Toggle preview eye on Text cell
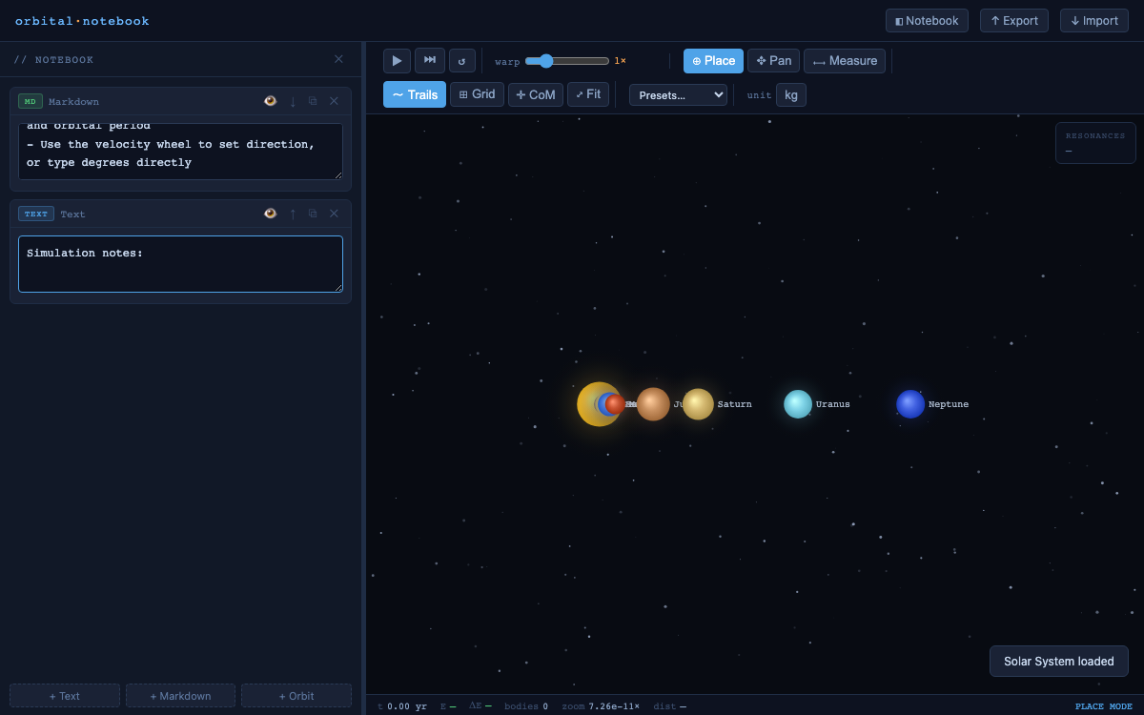This screenshot has height=715, width=1144. point(271,214)
